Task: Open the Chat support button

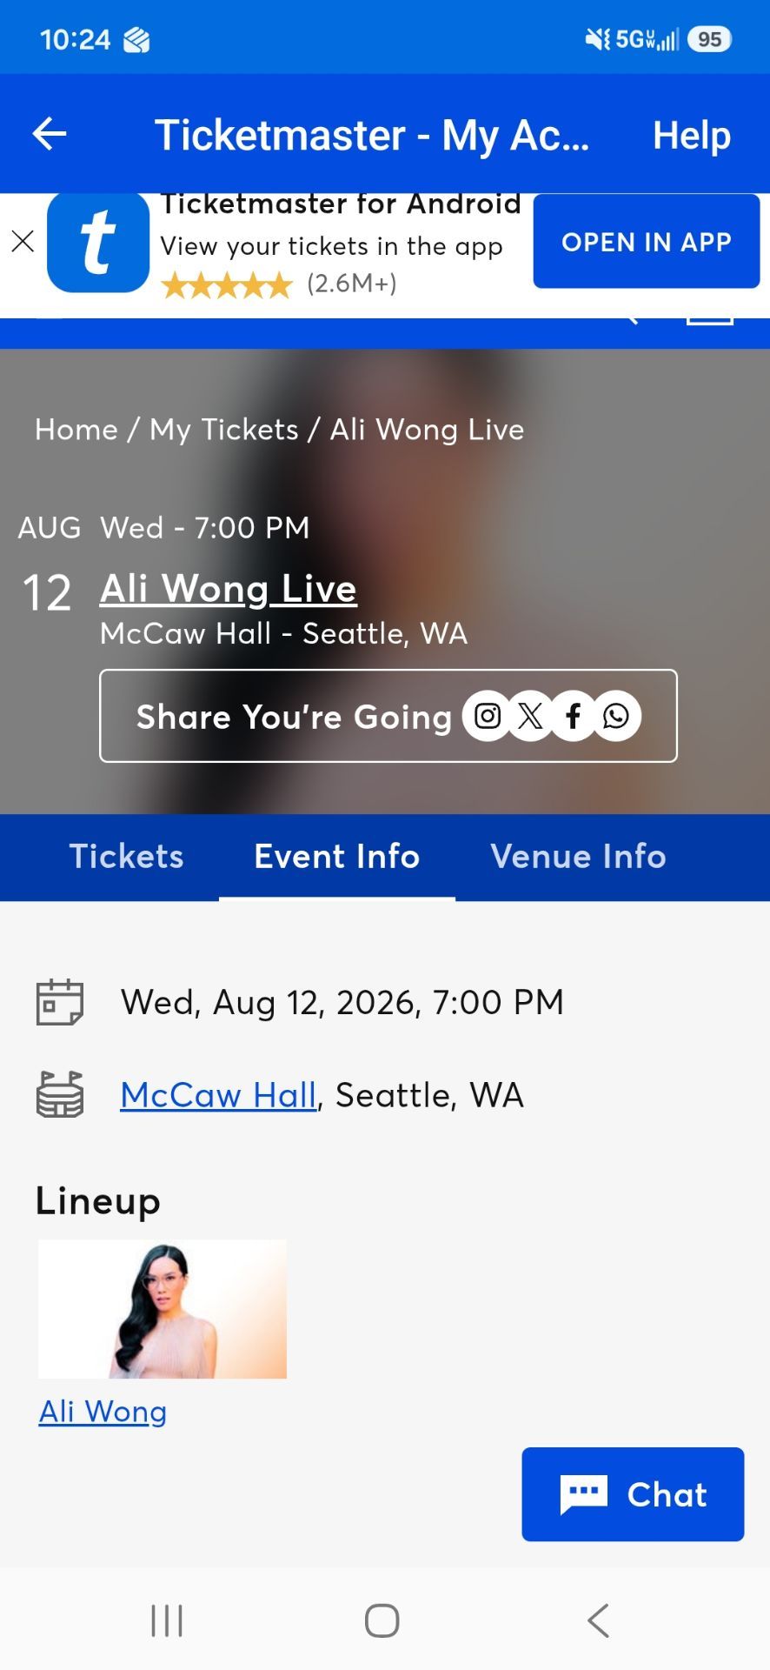Action: 633,1494
